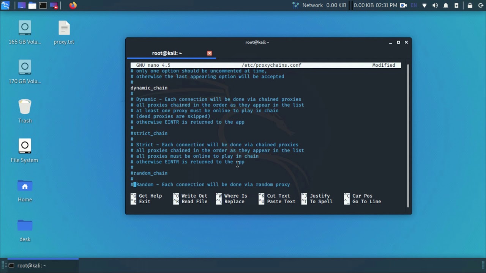
Task: Click 'otherwise the last appearing option' line
Action: [x=207, y=77]
